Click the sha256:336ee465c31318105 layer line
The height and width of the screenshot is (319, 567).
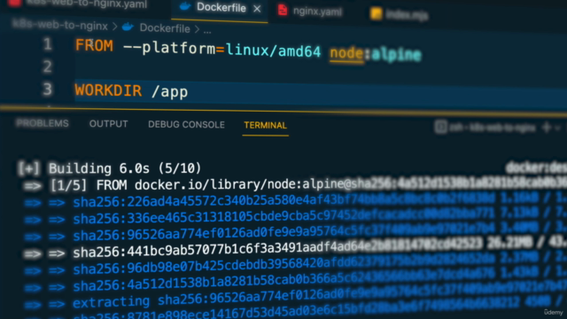pyautogui.click(x=295, y=217)
